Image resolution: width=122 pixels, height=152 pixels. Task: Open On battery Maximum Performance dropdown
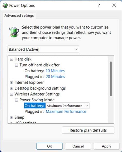[67, 106]
